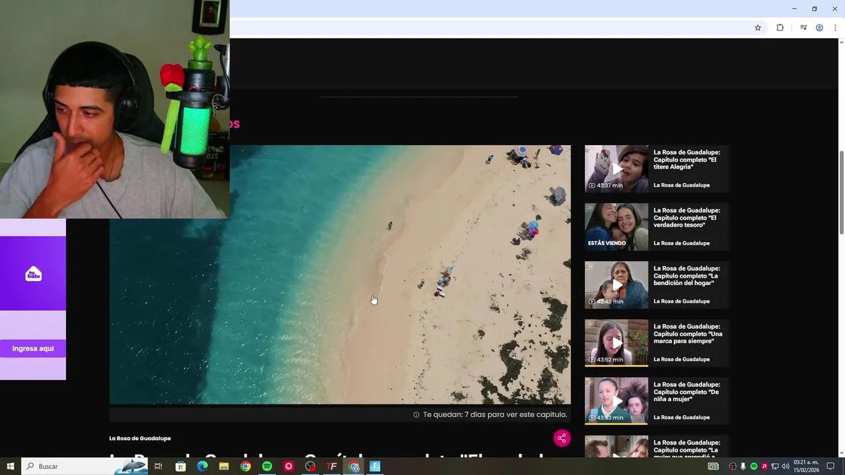Click "La Rosa de Guadalupe" under "La bendición del hogar"
The image size is (845, 475).
coord(681,301)
